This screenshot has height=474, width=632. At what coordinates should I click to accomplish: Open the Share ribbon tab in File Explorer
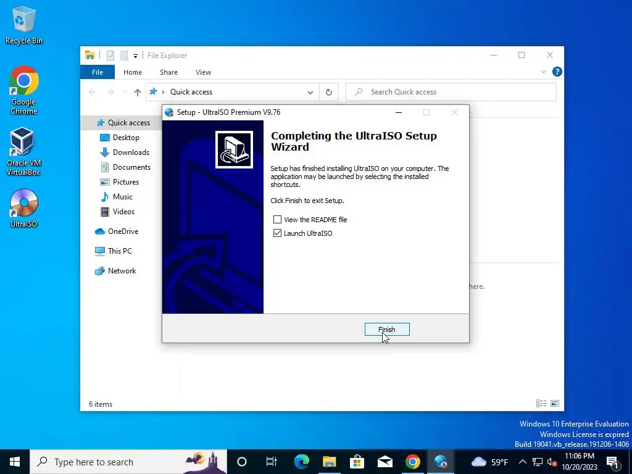point(168,72)
